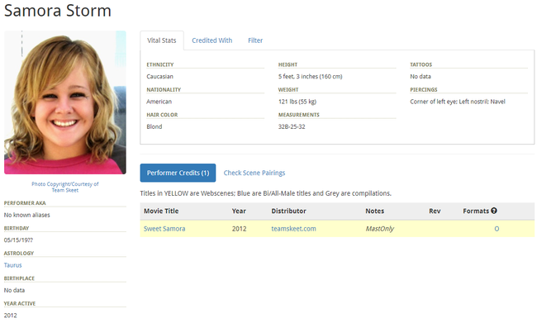Click the Team Skeet photo copyright link
The width and height of the screenshot is (537, 323).
point(65,187)
